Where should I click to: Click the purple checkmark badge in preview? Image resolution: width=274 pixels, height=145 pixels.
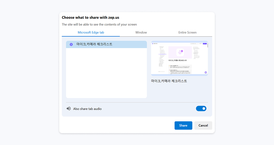tap(182, 51)
